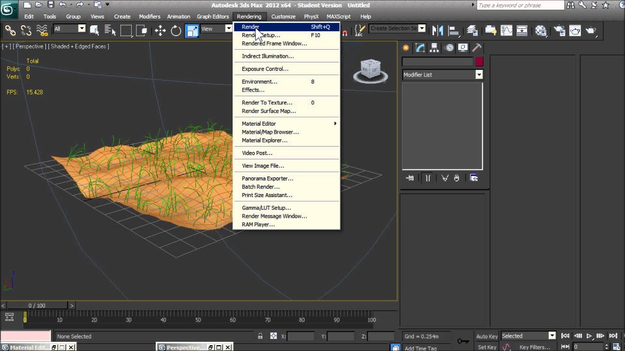Click the Key Filters button

click(x=535, y=347)
